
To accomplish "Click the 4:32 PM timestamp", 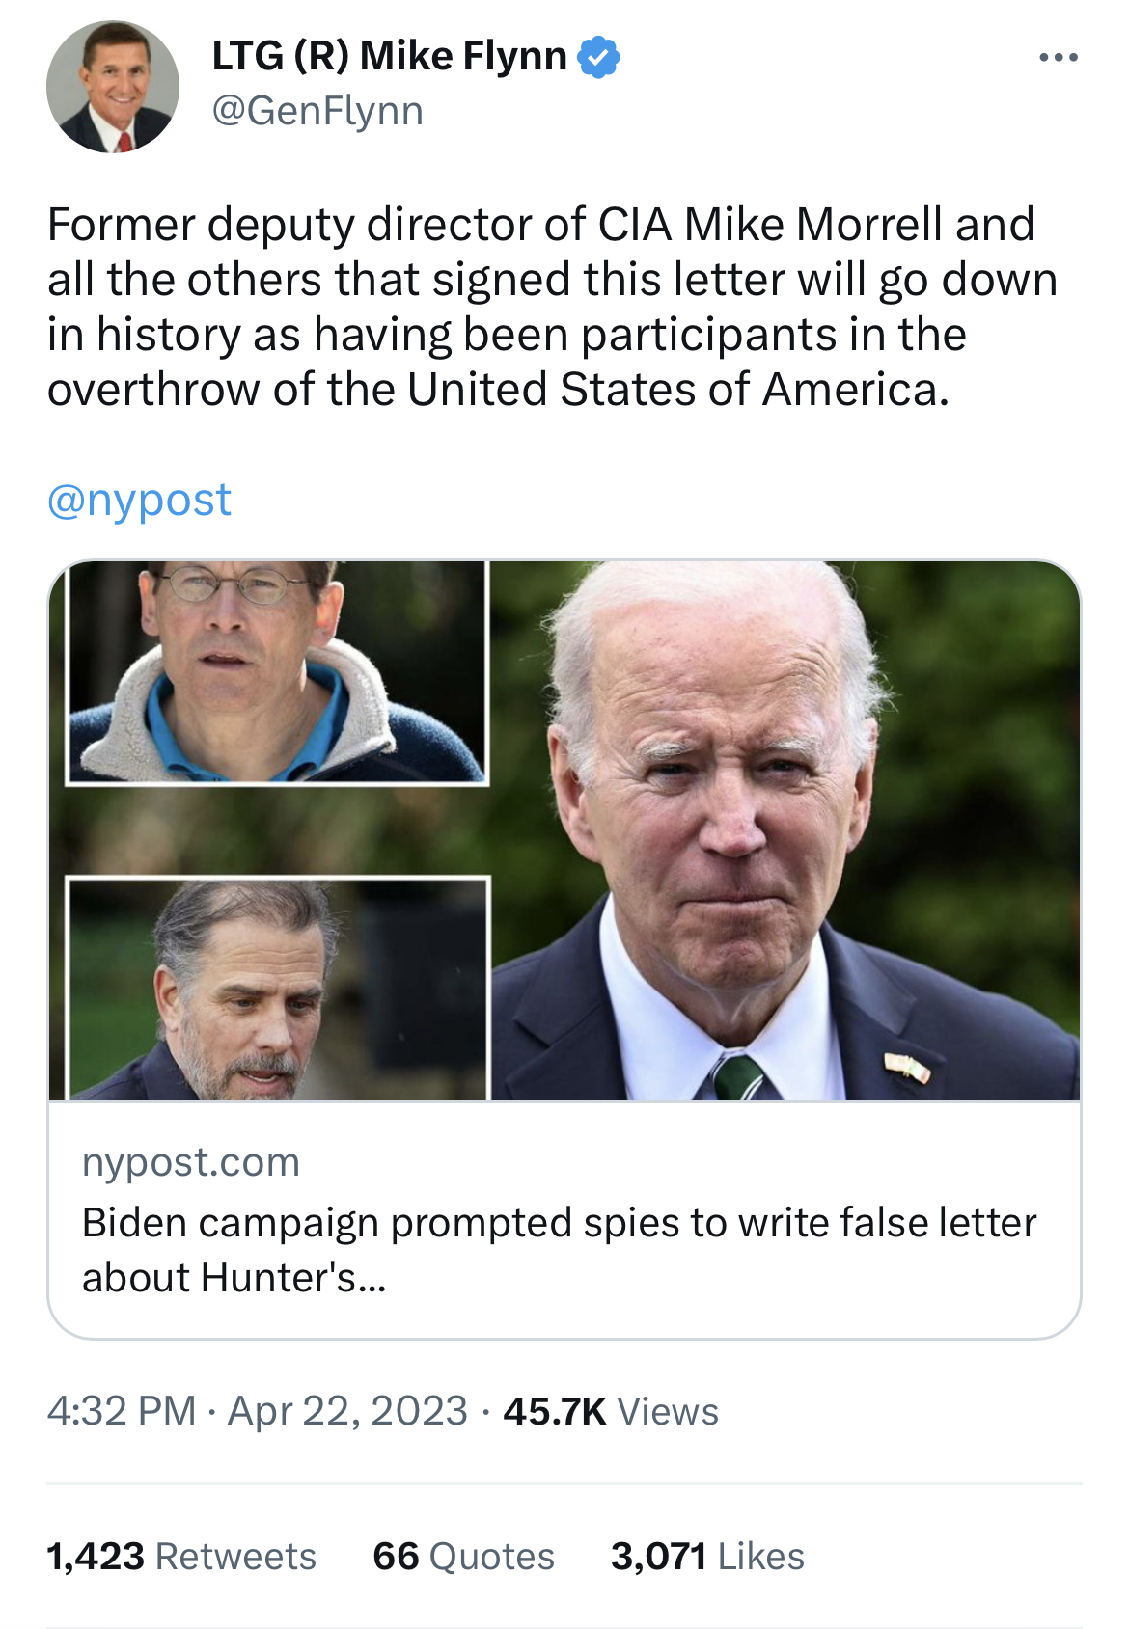I will tap(122, 1411).
